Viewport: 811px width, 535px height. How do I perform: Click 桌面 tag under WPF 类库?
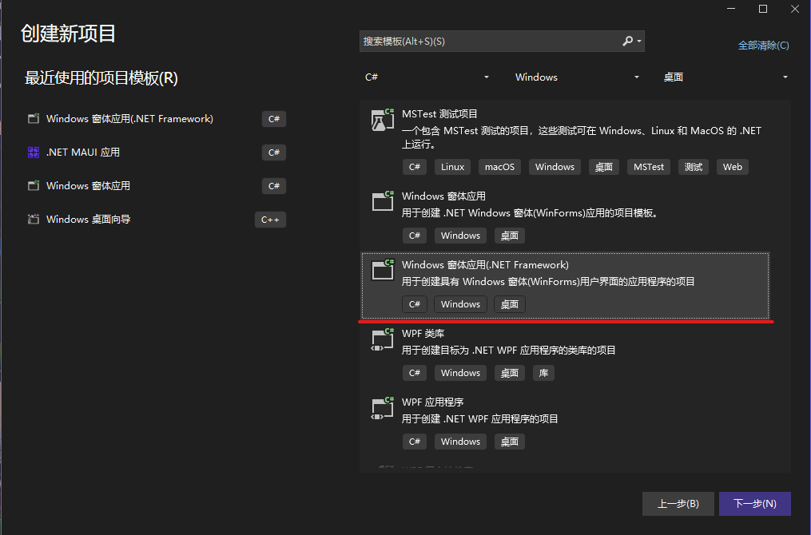510,373
